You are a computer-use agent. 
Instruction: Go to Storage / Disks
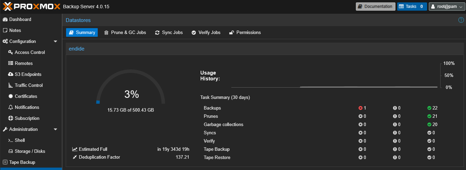pyautogui.click(x=30, y=151)
